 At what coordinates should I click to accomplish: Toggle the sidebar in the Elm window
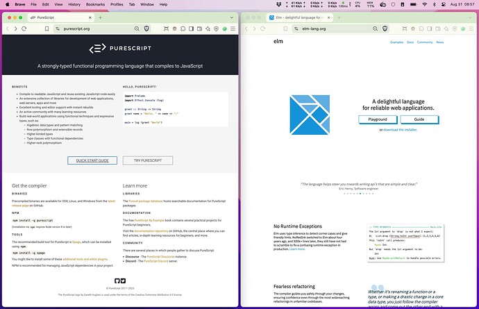coord(430,28)
